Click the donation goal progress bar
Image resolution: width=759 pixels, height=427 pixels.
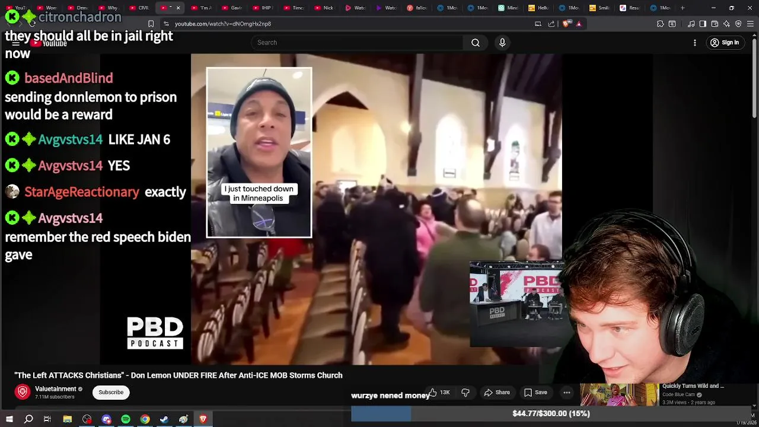(x=551, y=413)
